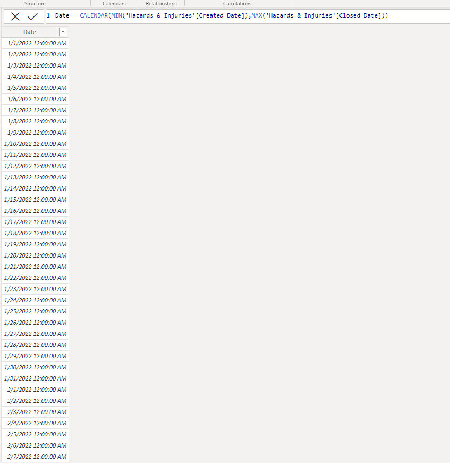Select the cell 1/12/2022 12:00:00 AM
Image resolution: width=450 pixels, height=463 pixels.
pos(35,166)
